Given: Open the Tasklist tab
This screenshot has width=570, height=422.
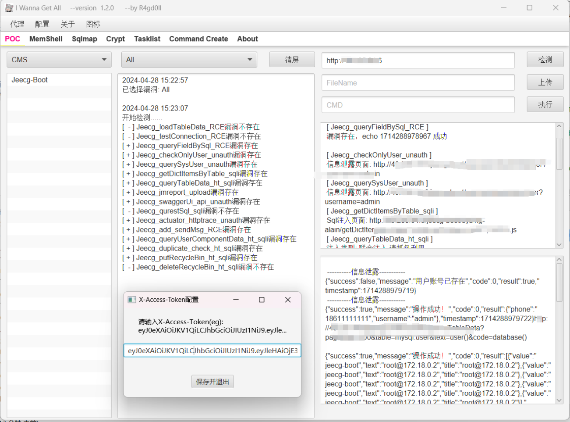Looking at the screenshot, I should 147,39.
